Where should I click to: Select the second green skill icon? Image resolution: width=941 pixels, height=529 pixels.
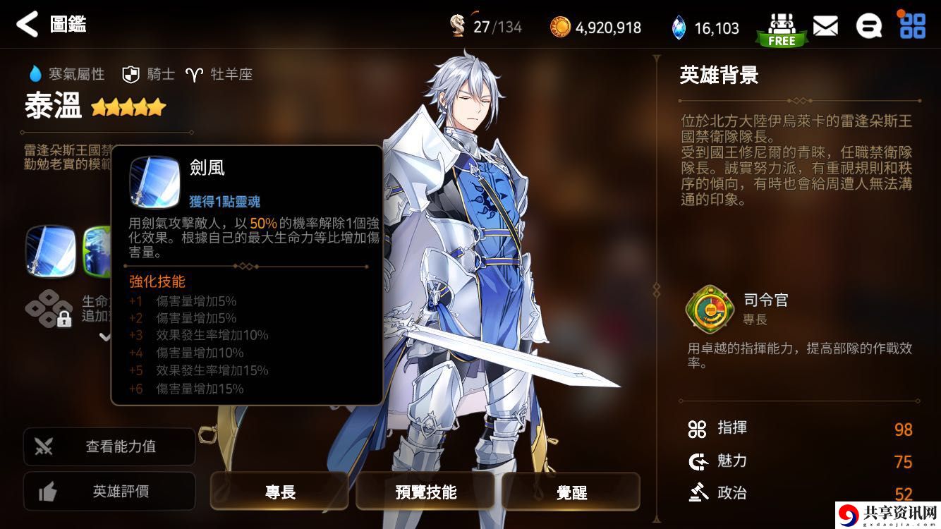point(97,251)
